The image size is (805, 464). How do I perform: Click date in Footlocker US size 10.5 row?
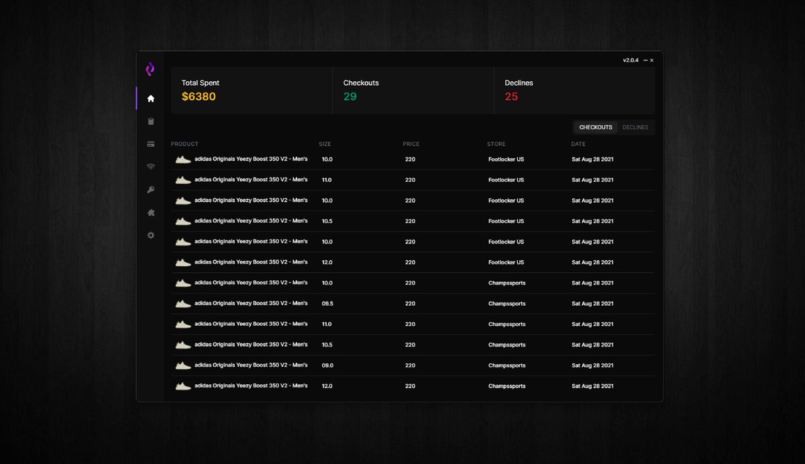click(592, 221)
